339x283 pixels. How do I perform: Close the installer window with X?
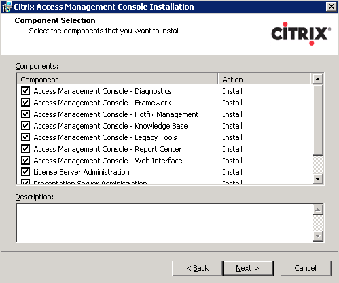pos(332,7)
